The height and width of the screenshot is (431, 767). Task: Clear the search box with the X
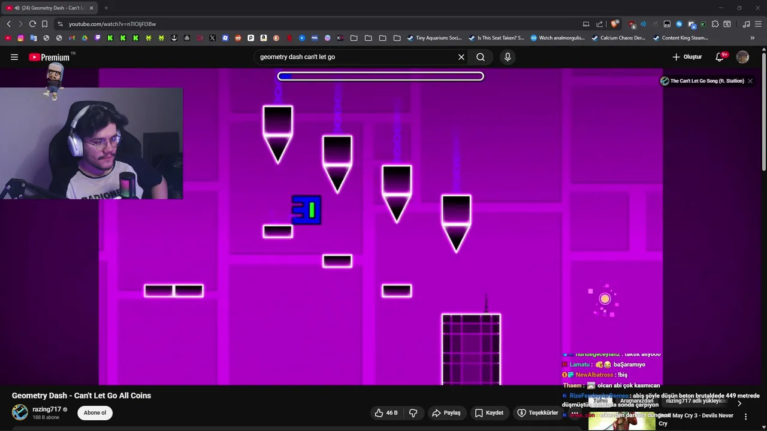pyautogui.click(x=461, y=57)
